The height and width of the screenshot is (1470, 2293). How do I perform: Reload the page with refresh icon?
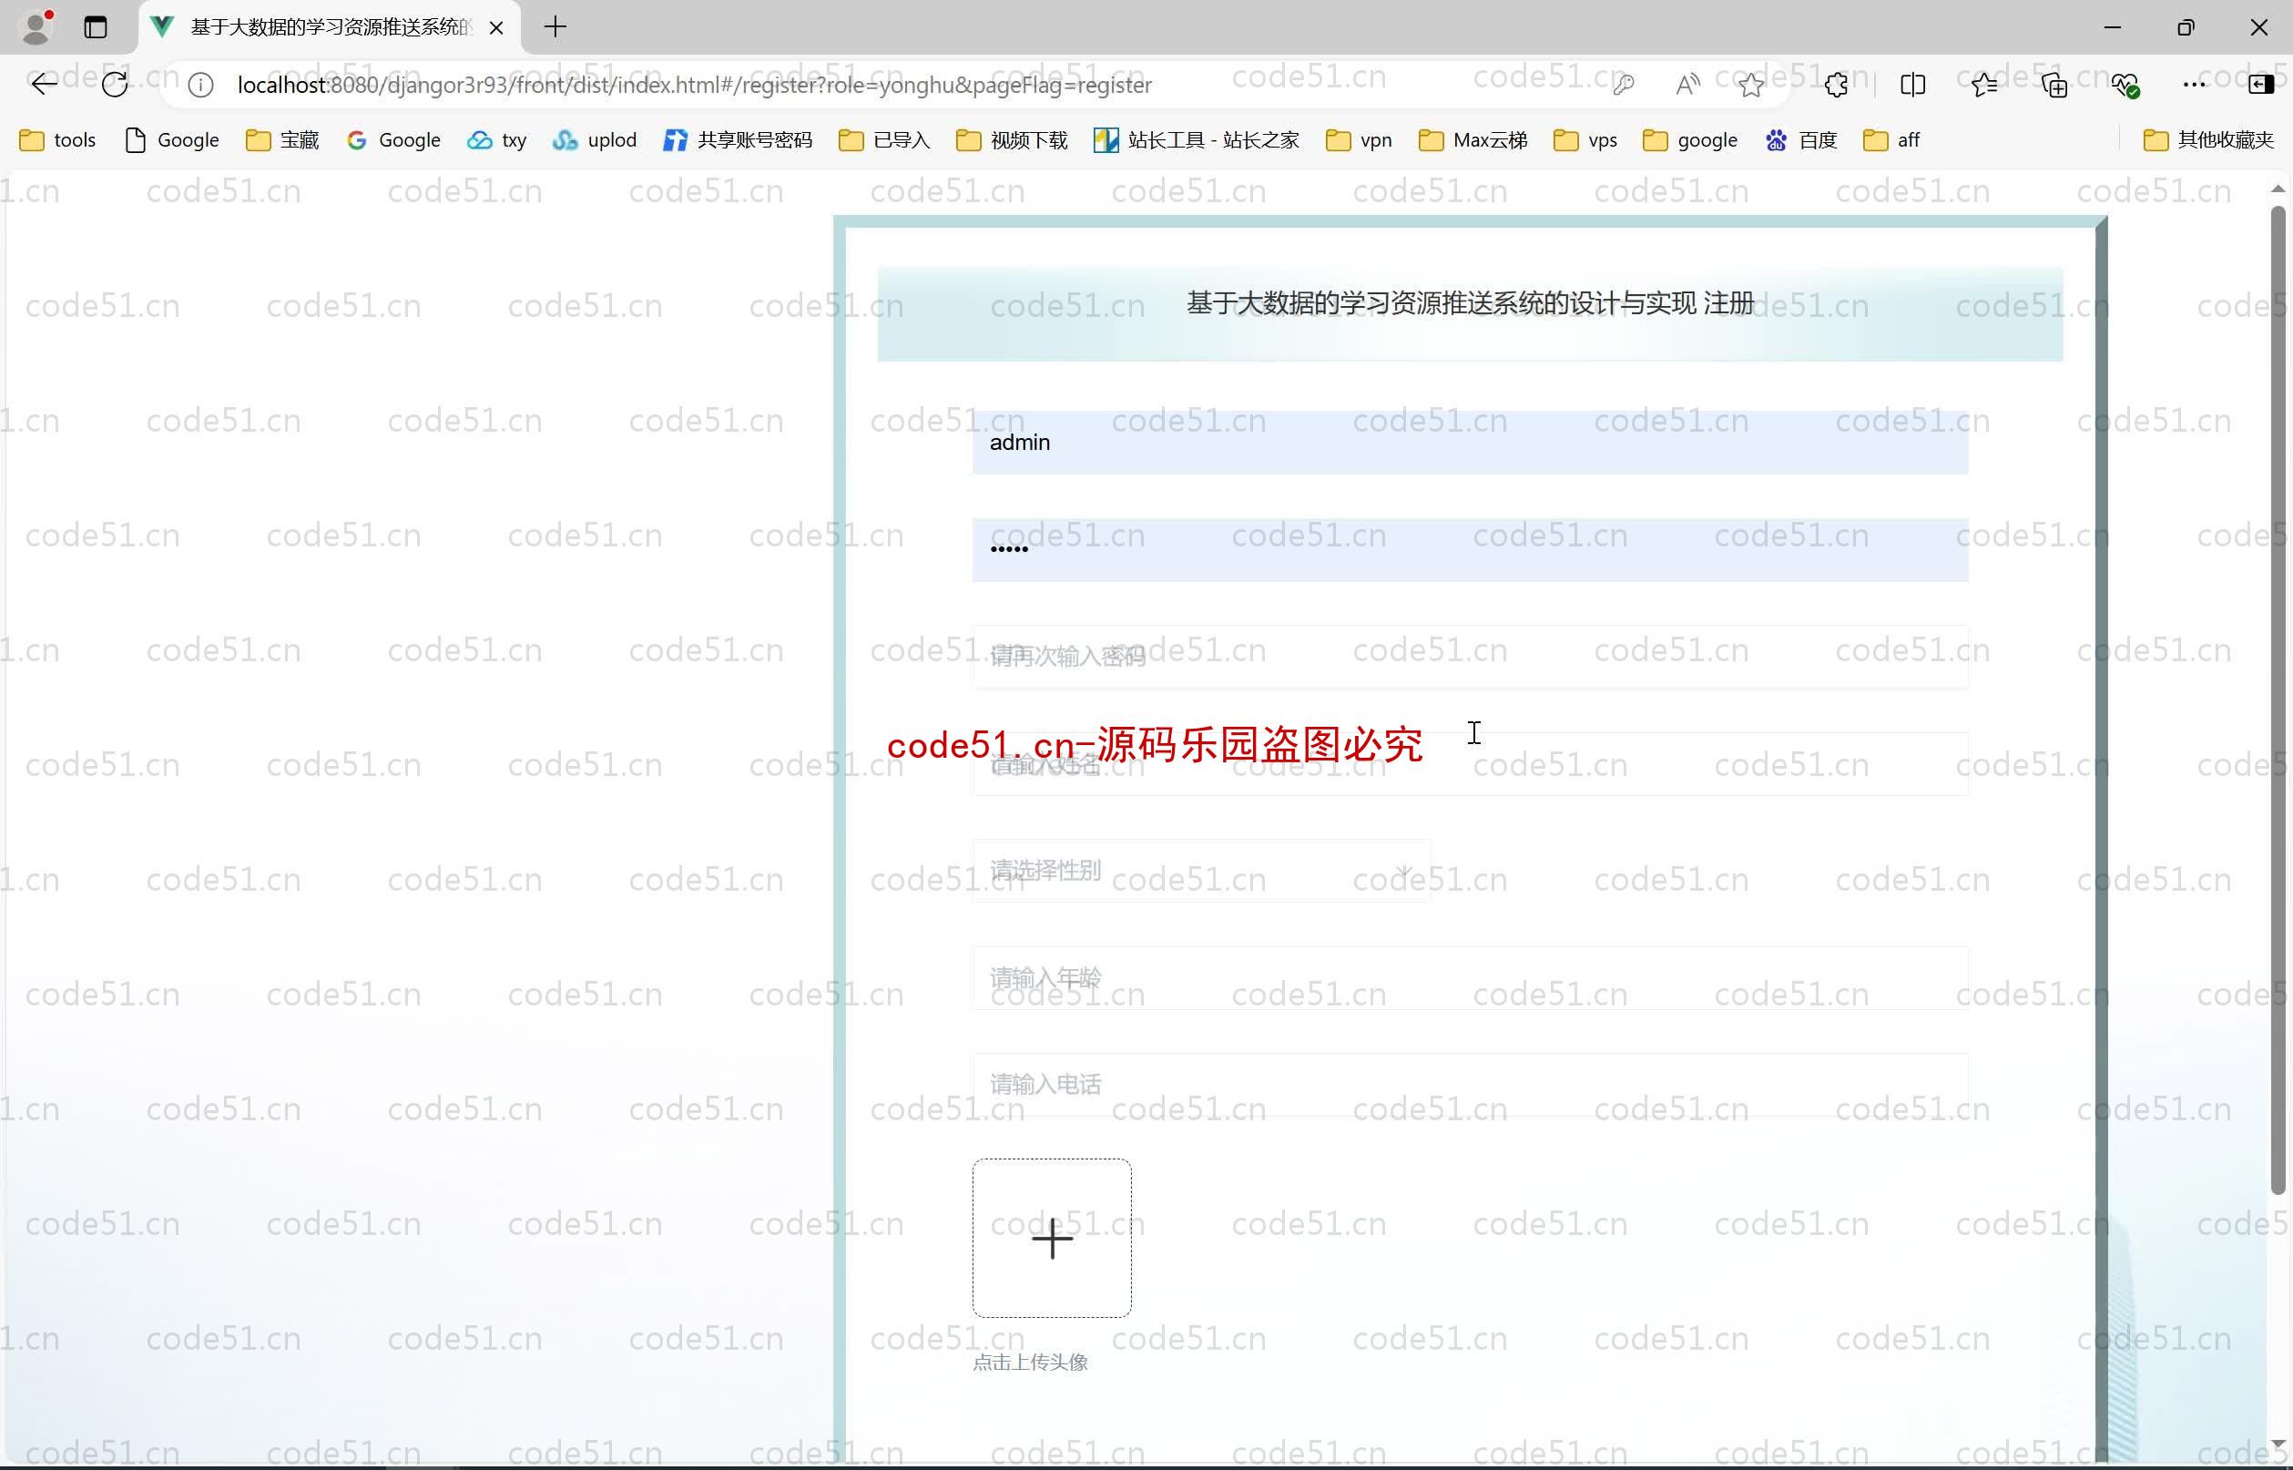[x=115, y=85]
